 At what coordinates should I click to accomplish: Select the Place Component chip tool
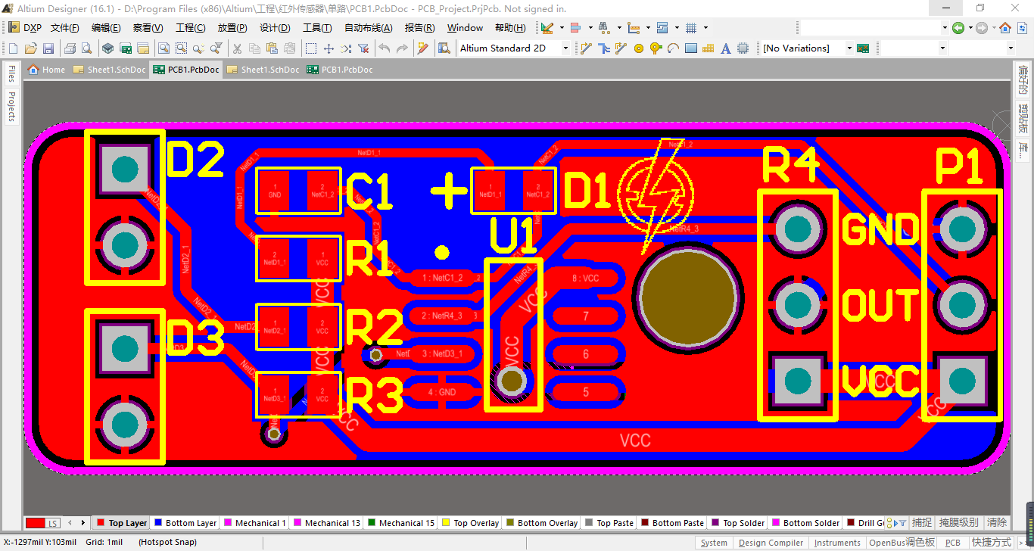[743, 48]
